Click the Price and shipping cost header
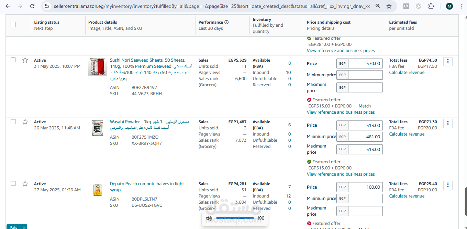This screenshot has width=467, height=229. tap(329, 22)
